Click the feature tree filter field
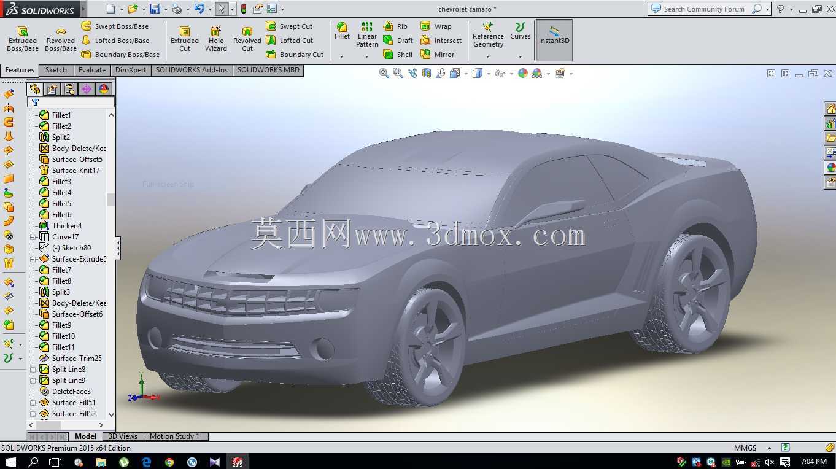 click(71, 103)
